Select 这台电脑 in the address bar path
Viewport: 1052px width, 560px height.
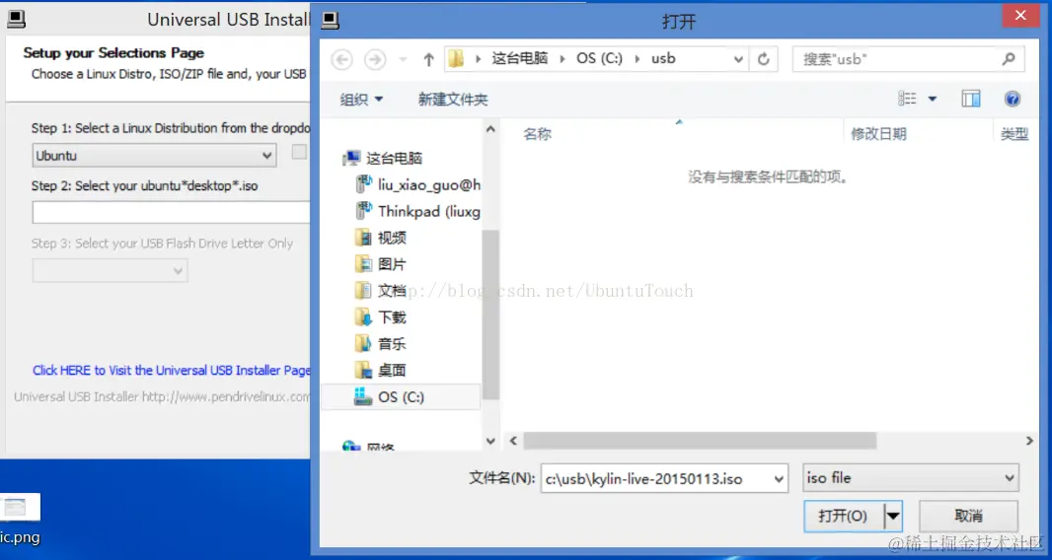coord(520,58)
